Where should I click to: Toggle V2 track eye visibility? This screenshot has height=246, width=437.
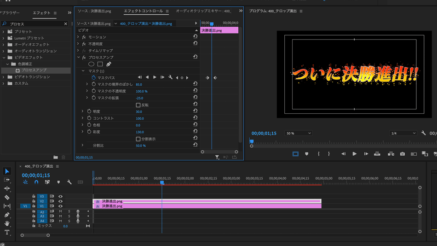point(60,201)
